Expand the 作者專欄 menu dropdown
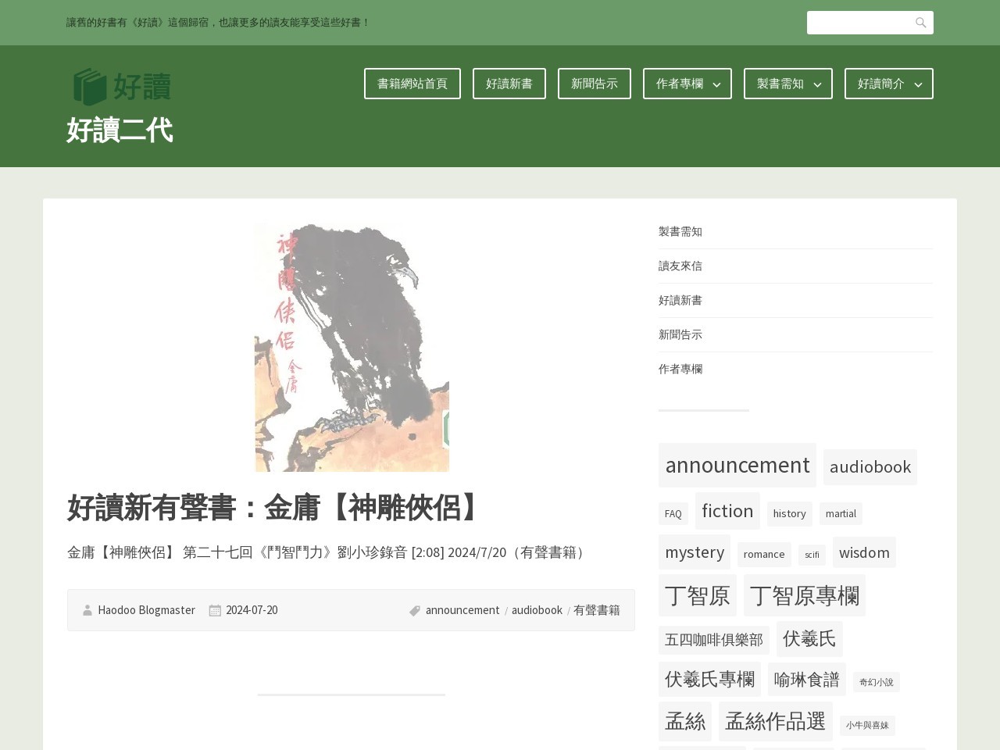1000x750 pixels. click(x=716, y=84)
